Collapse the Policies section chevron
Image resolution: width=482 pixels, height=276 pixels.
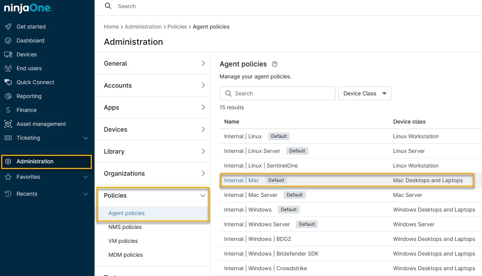point(203,196)
